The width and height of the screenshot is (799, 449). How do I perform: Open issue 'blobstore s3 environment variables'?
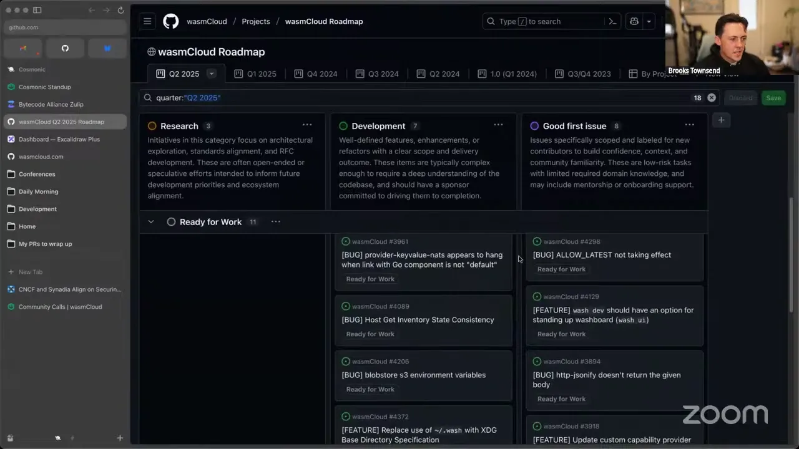(x=413, y=375)
